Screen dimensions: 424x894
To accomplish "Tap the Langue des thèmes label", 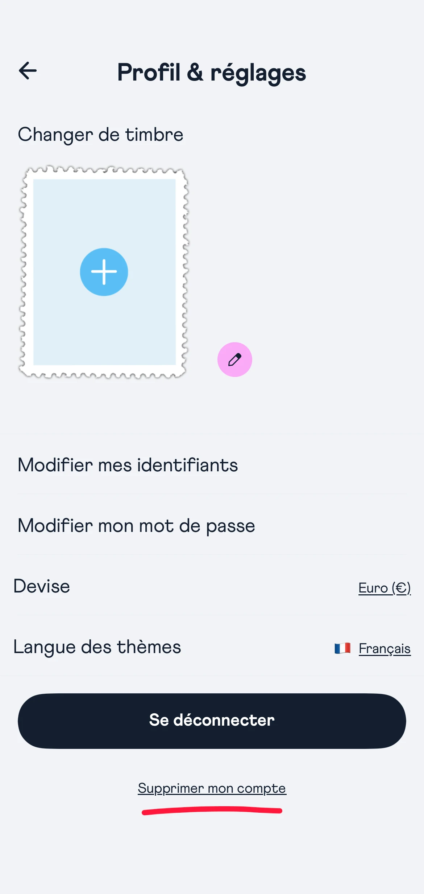I will click(x=97, y=647).
